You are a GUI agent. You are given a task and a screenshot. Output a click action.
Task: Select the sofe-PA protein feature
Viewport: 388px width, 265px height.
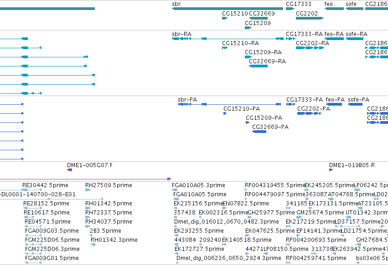355,104
